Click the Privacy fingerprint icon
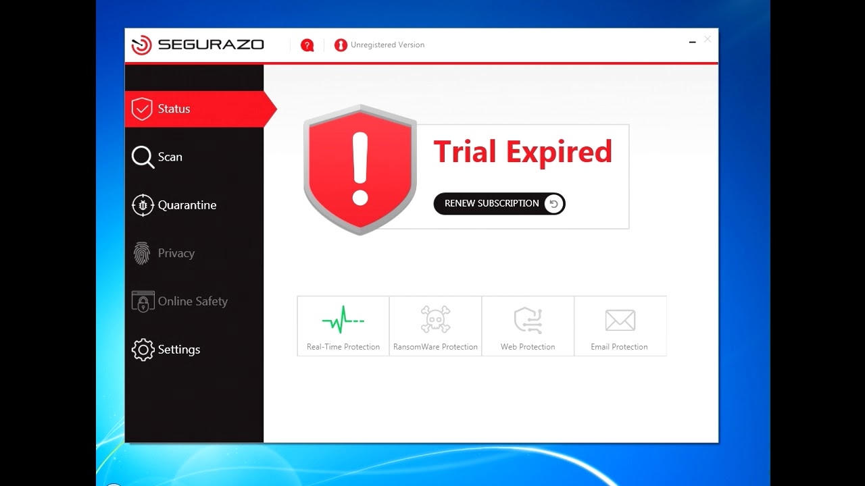Viewport: 865px width, 486px height. coord(142,252)
